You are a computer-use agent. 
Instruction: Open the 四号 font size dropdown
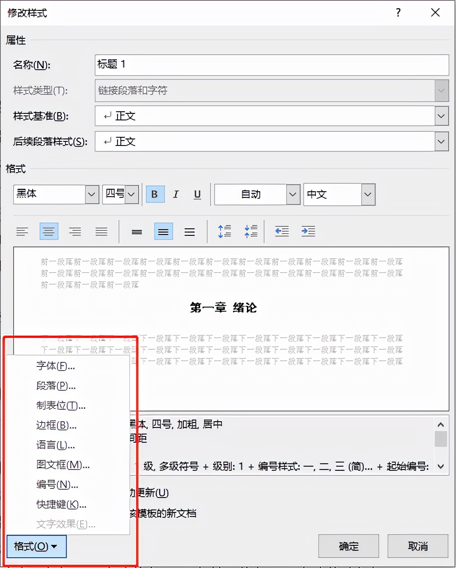pos(132,194)
